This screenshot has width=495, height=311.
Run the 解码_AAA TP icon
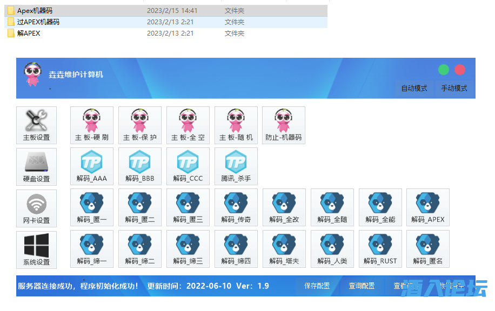pyautogui.click(x=92, y=166)
